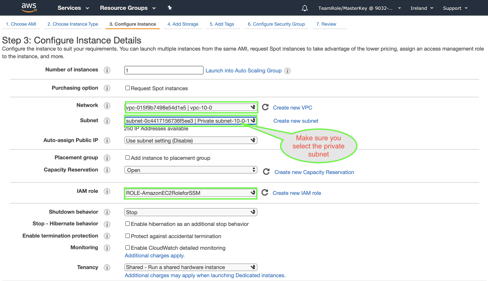Check Add instance to placement group
The height and width of the screenshot is (281, 488).
(x=128, y=158)
